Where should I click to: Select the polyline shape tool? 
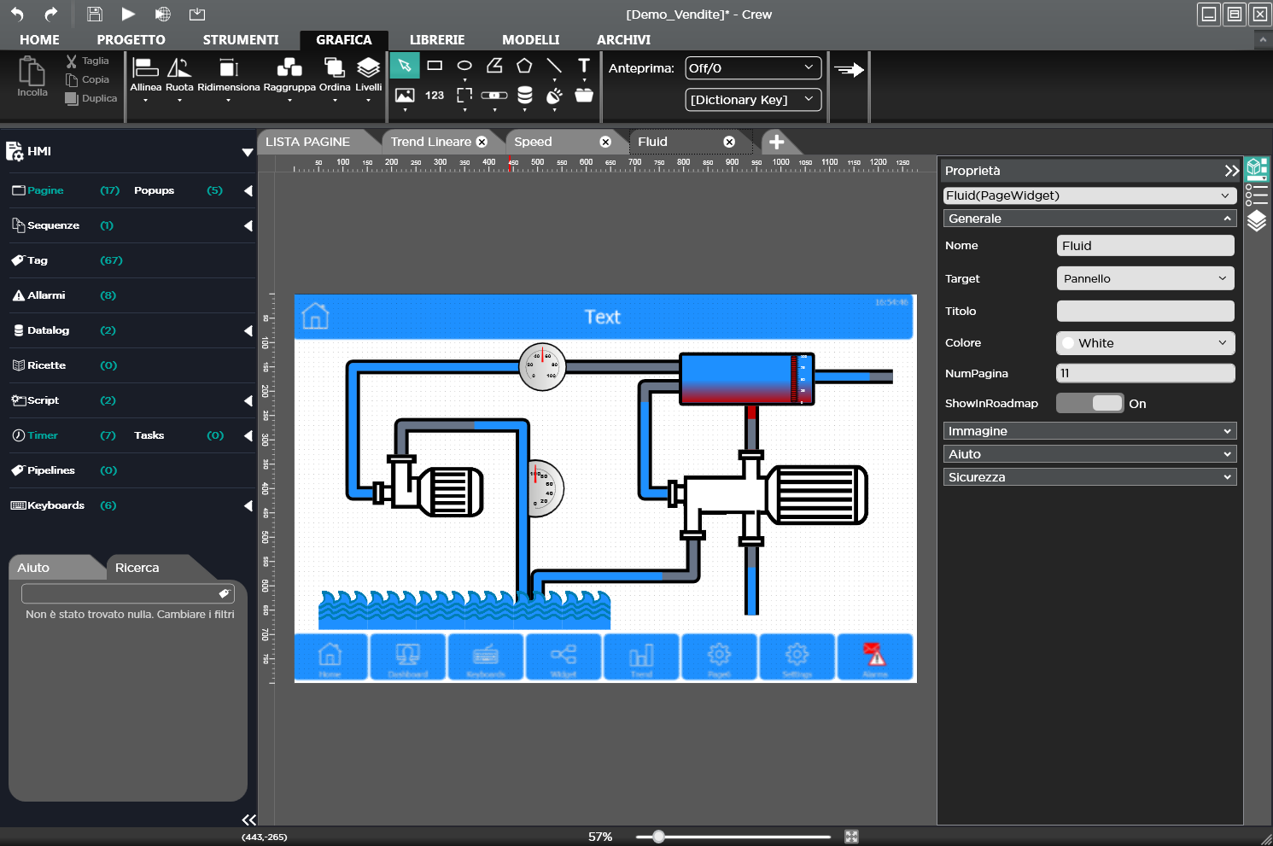tap(494, 66)
